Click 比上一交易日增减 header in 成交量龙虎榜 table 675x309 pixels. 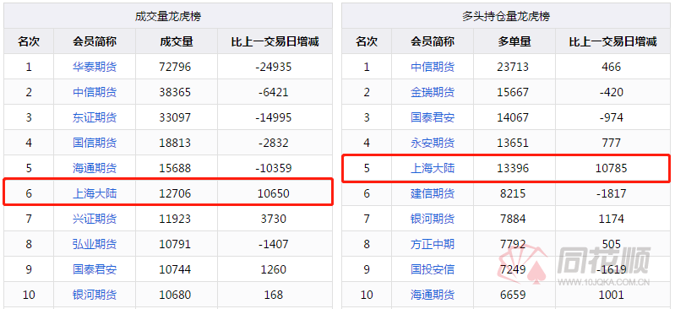coord(275,41)
